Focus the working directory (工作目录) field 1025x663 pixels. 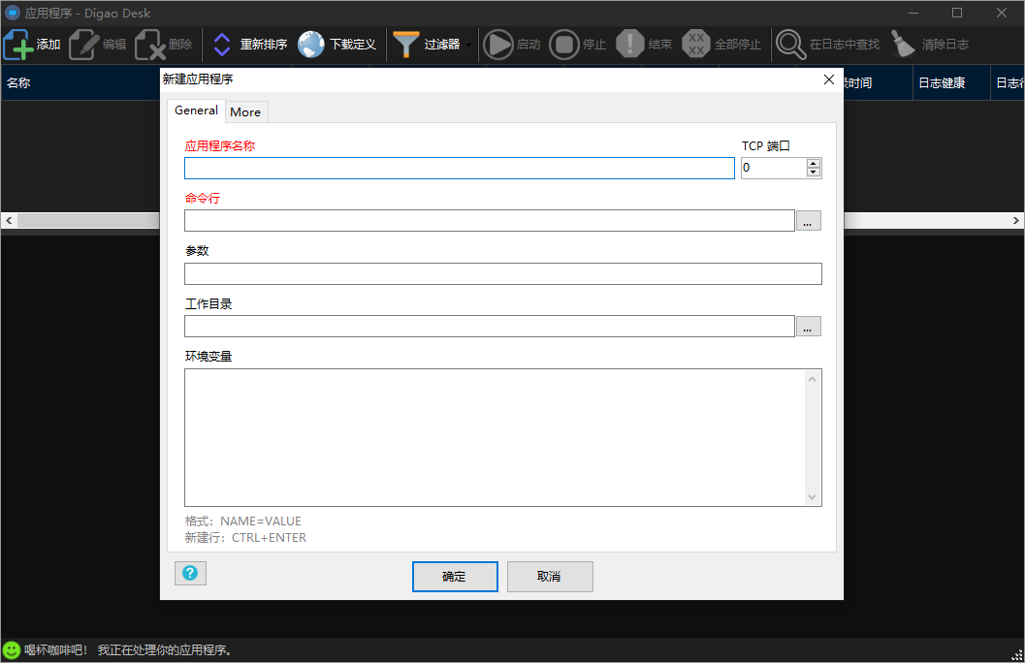pyautogui.click(x=490, y=326)
